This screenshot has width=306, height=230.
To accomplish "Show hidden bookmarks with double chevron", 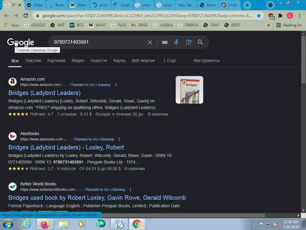I will click(x=269, y=25).
